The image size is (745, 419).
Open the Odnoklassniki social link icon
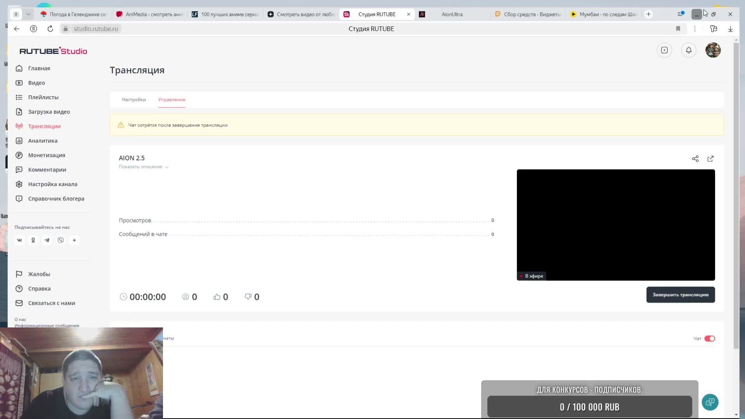(33, 240)
